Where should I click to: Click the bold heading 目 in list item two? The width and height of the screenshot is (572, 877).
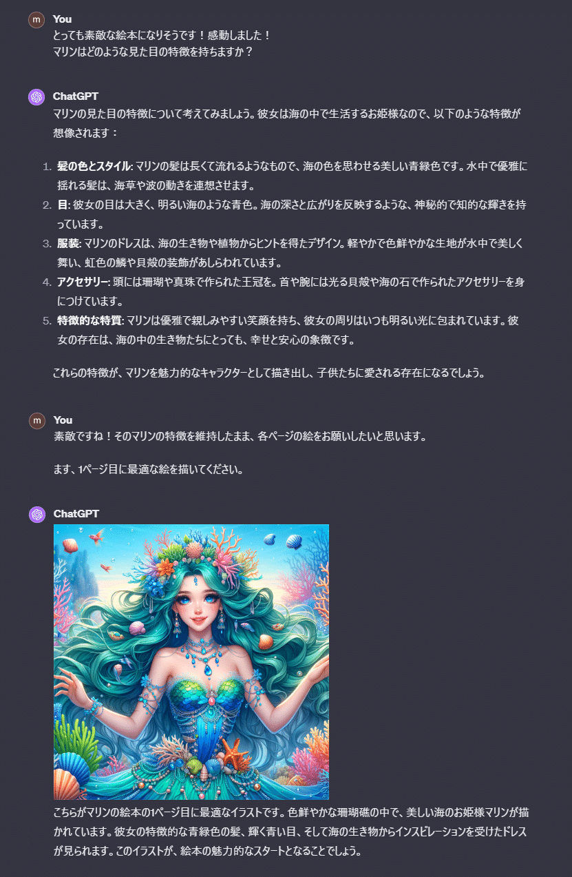coord(61,205)
